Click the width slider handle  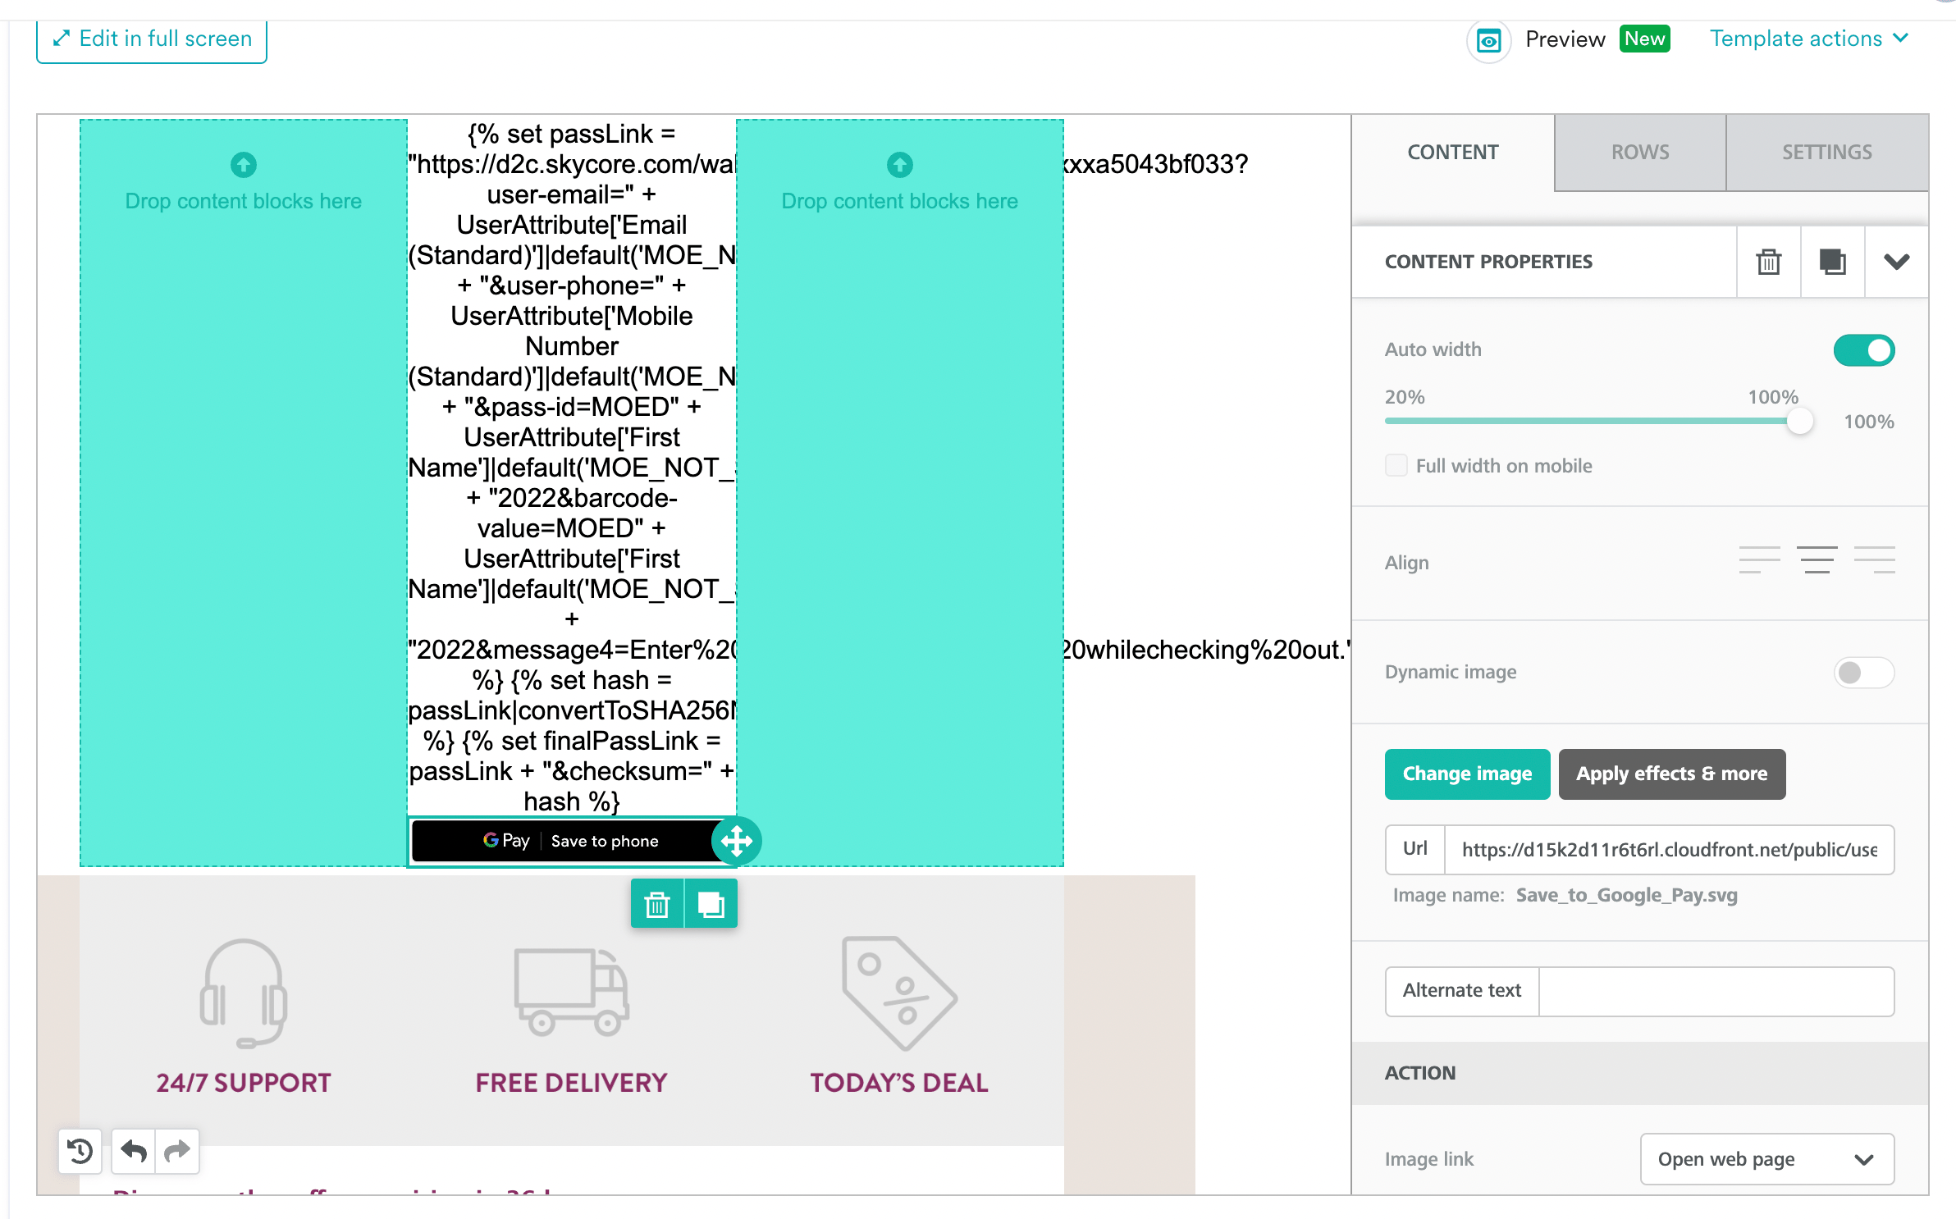(1800, 422)
